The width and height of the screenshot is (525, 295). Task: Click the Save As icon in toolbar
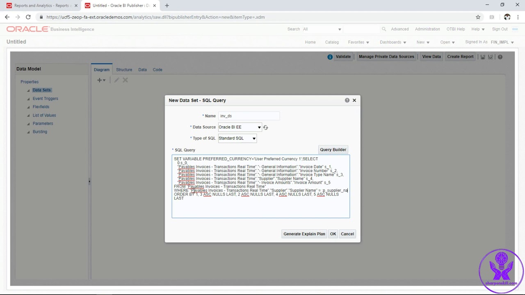tap(491, 57)
